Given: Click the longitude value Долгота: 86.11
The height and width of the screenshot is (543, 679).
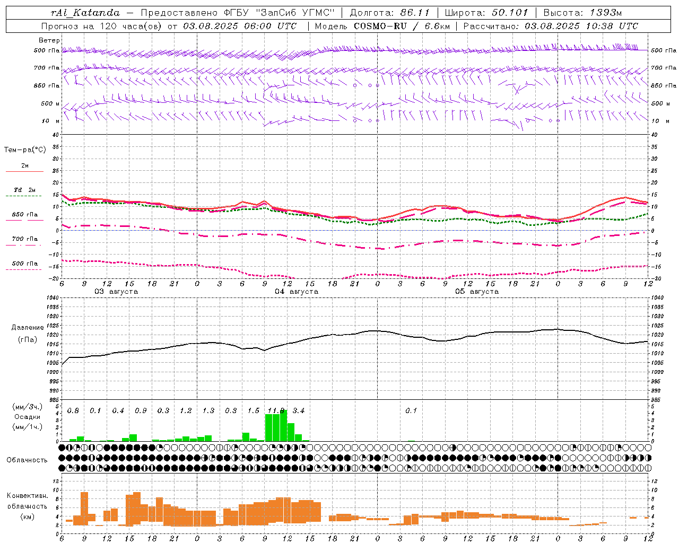Looking at the screenshot, I should 390,13.
